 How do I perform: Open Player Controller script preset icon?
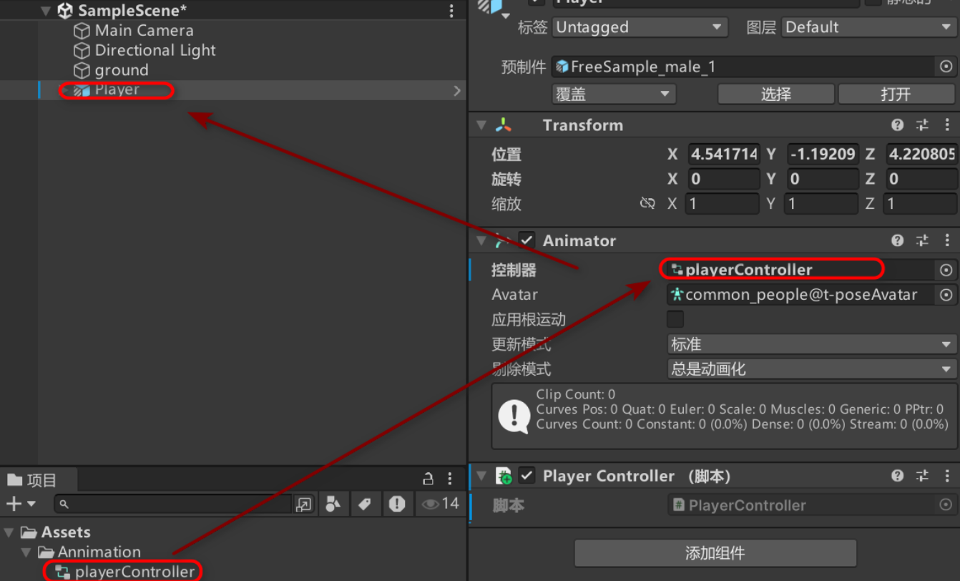click(x=923, y=476)
